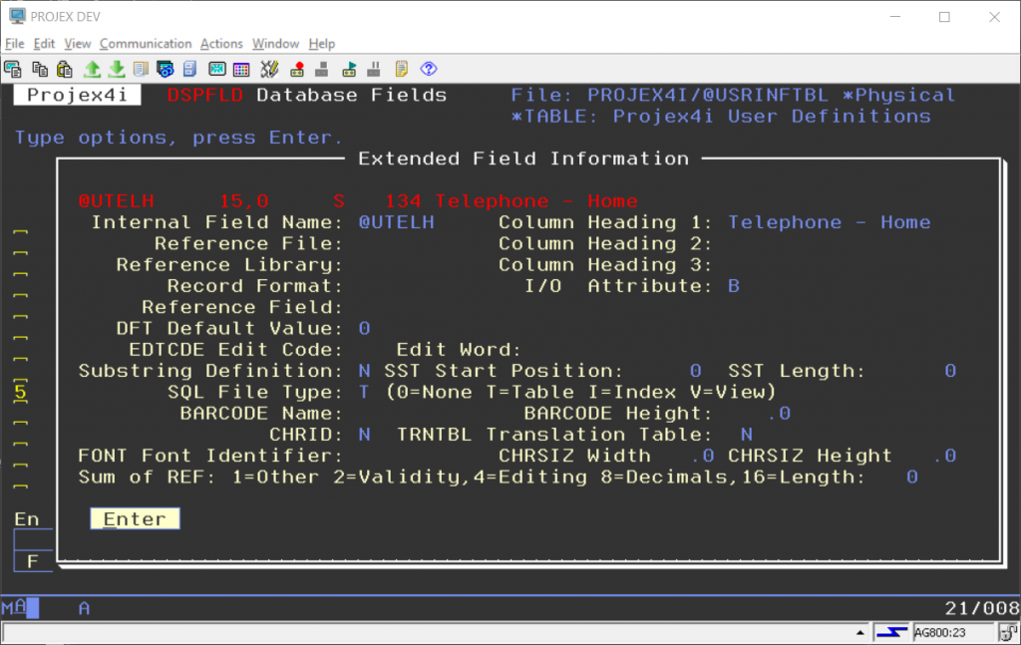Image resolution: width=1021 pixels, height=645 pixels.
Task: Click the Print Screen toolbar icon
Action: [x=12, y=69]
